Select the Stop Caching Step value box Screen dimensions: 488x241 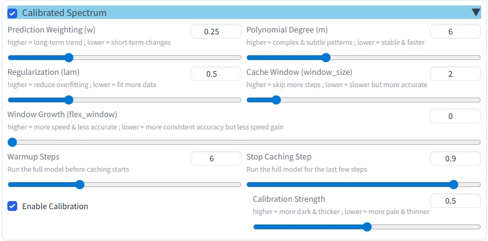point(455,158)
